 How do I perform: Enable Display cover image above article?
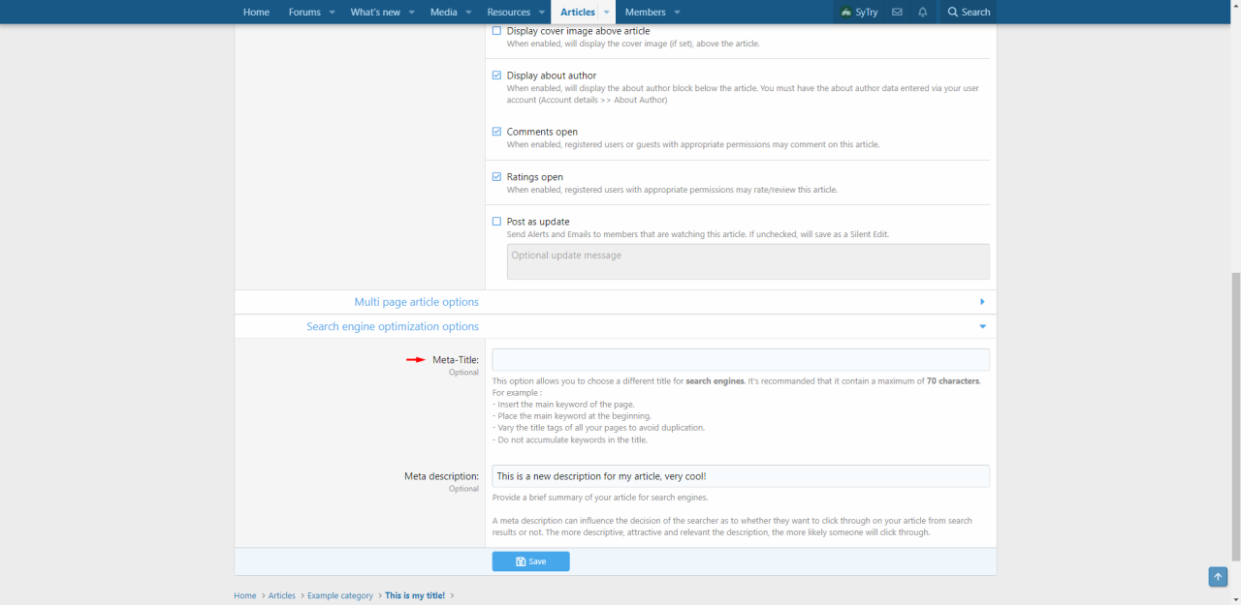click(497, 31)
